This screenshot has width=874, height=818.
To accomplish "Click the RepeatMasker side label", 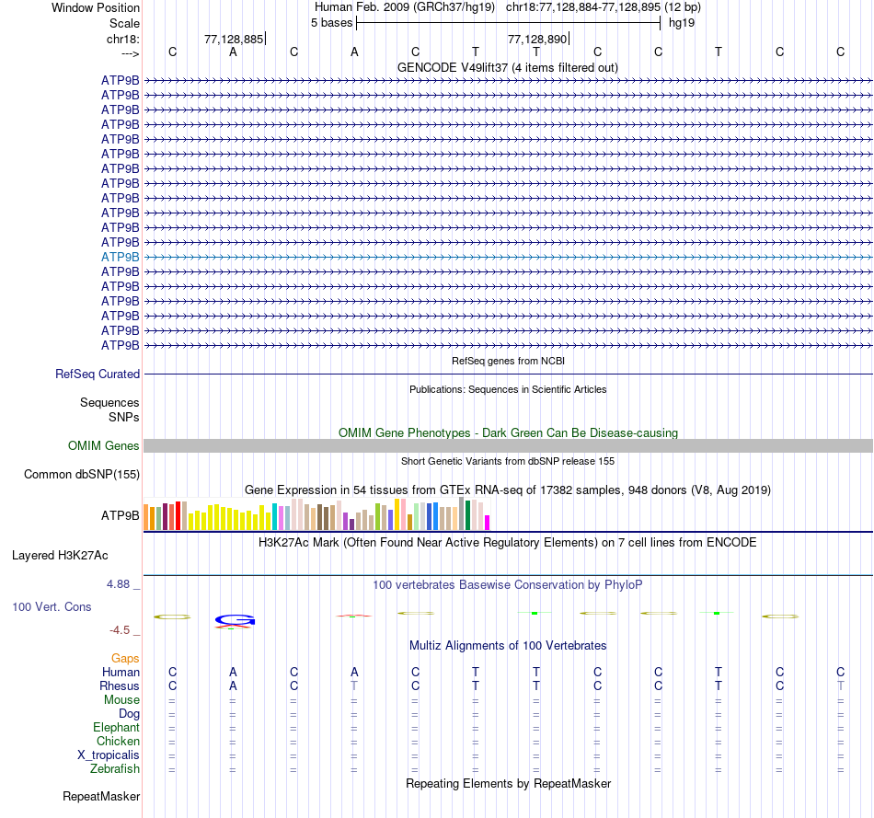I will pyautogui.click(x=101, y=796).
